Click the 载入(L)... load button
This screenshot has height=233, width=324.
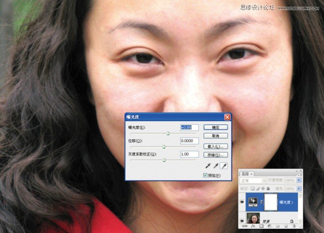tap(216, 146)
